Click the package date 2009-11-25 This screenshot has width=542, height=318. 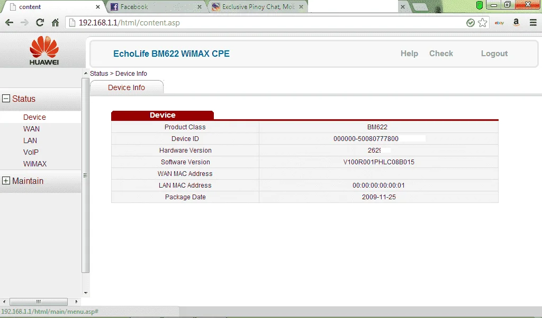pyautogui.click(x=378, y=197)
